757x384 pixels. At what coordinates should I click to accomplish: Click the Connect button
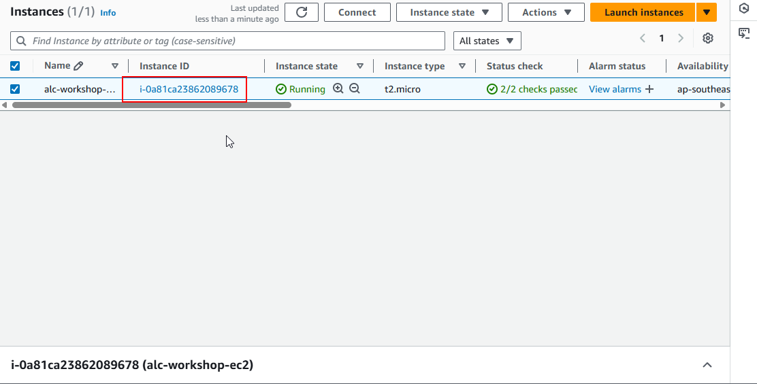pos(357,12)
